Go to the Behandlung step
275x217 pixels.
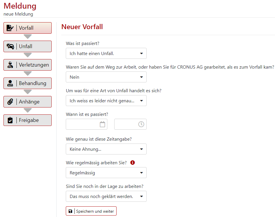tap(32, 83)
